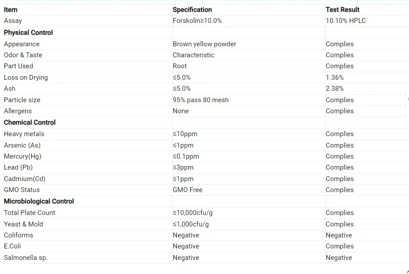Select the Total Plate Count ≤10,000cfu/g cell

(x=193, y=213)
